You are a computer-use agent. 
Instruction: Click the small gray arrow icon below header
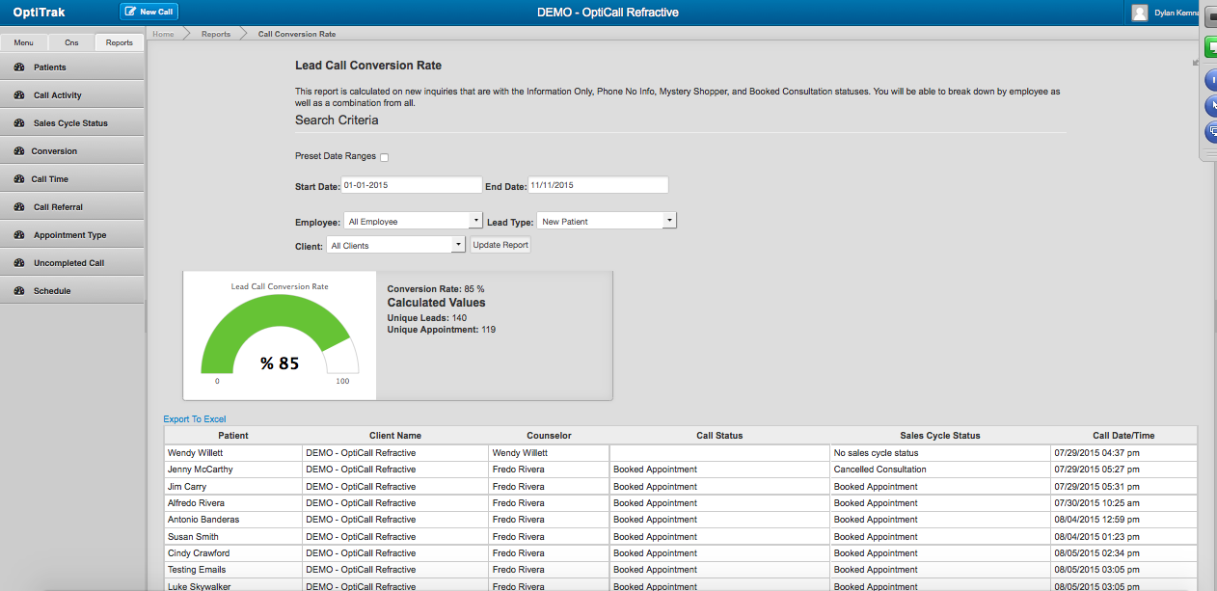pos(1196,63)
